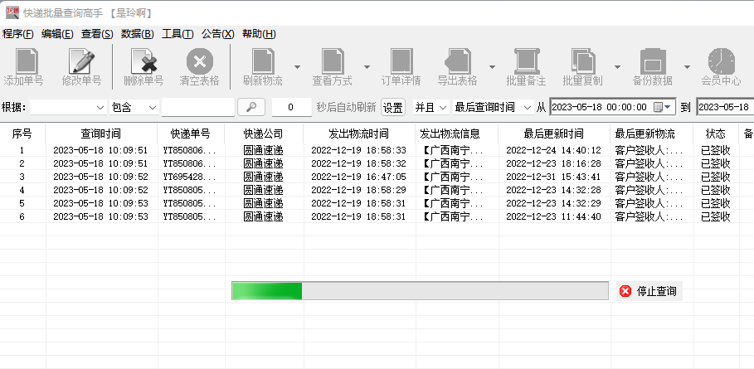Click the 快递公司 column header

coord(264,134)
